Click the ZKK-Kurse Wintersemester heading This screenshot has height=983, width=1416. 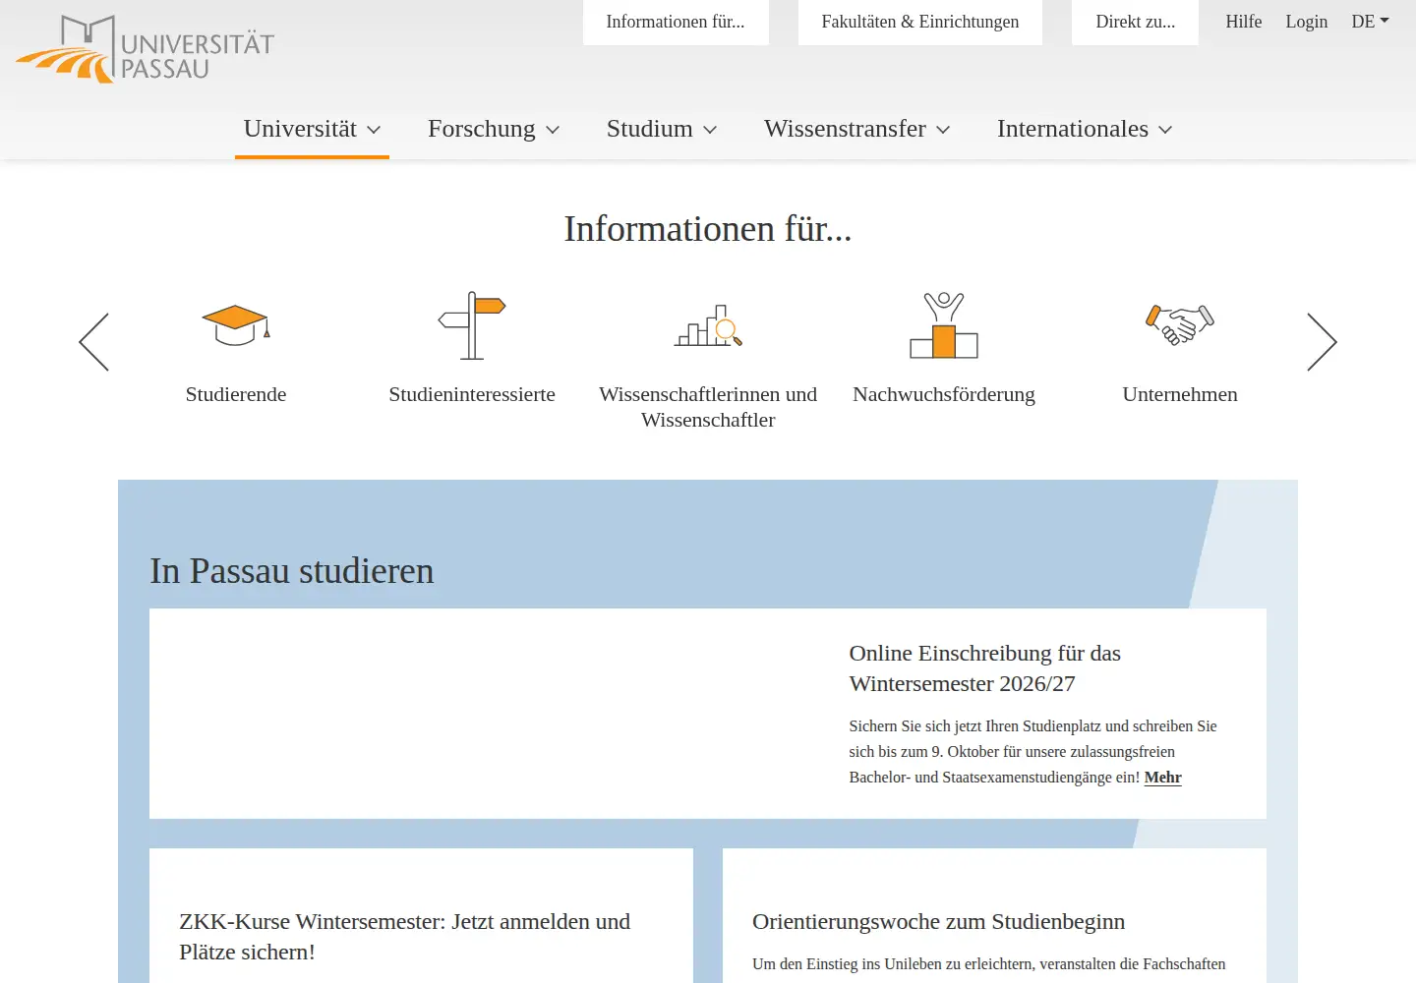point(405,937)
